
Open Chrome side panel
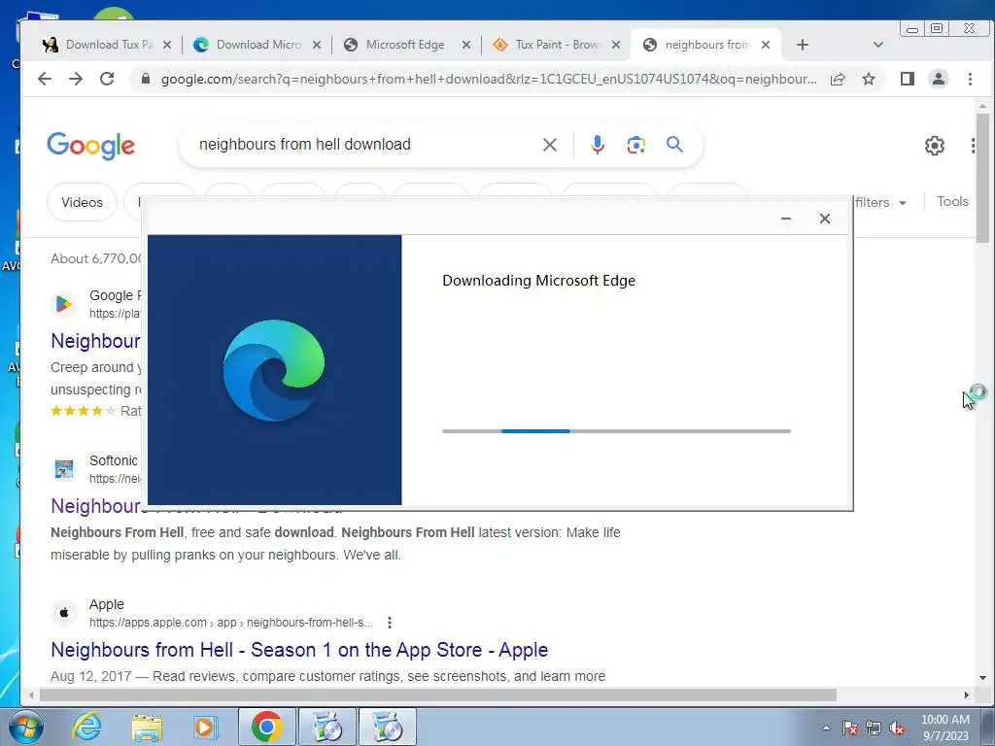point(908,79)
